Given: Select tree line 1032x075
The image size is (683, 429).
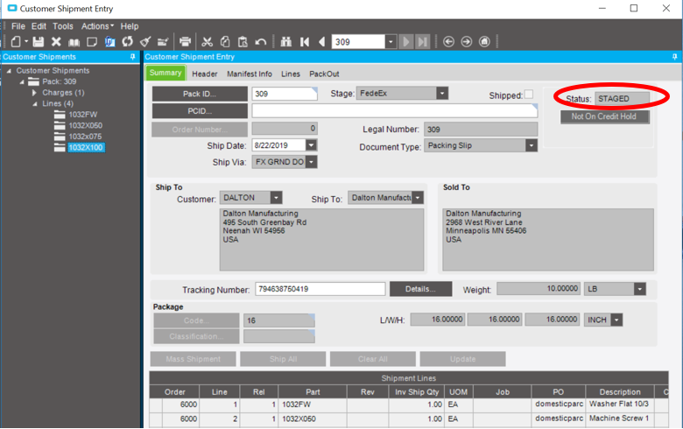Looking at the screenshot, I should 86,137.
